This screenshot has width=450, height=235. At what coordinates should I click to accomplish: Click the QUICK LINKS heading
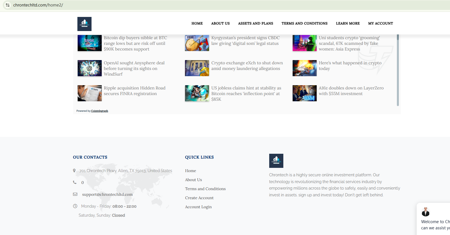click(199, 157)
